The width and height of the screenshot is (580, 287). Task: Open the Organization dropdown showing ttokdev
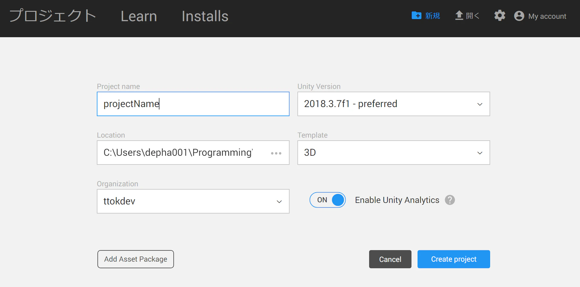[193, 201]
